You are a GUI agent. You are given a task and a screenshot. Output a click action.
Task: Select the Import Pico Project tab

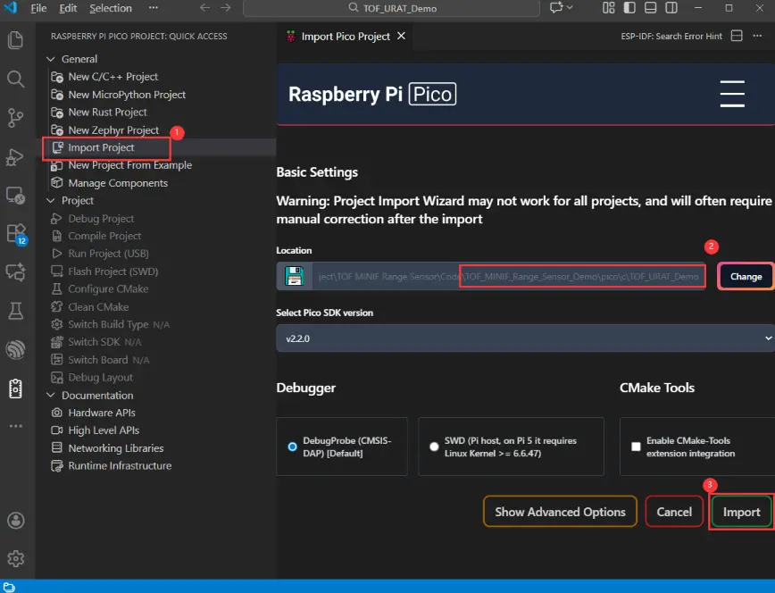[x=346, y=36]
